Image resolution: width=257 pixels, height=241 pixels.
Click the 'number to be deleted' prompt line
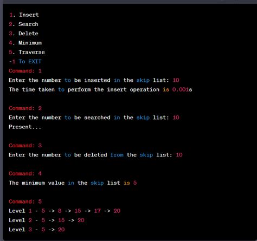[x=95, y=155]
